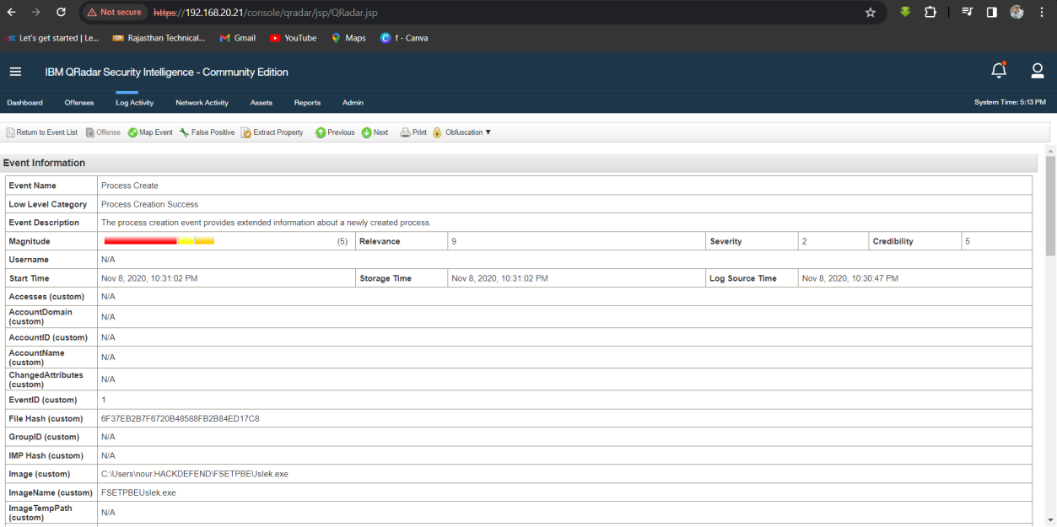Select the Reports tab
This screenshot has height=527, width=1057.
coord(307,103)
